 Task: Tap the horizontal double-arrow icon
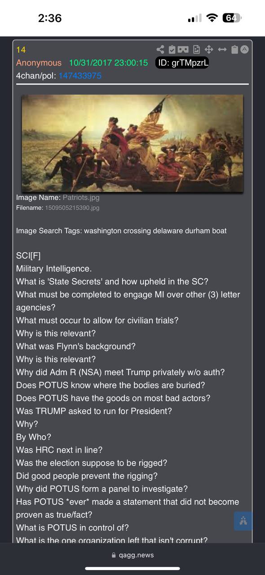pos(222,50)
